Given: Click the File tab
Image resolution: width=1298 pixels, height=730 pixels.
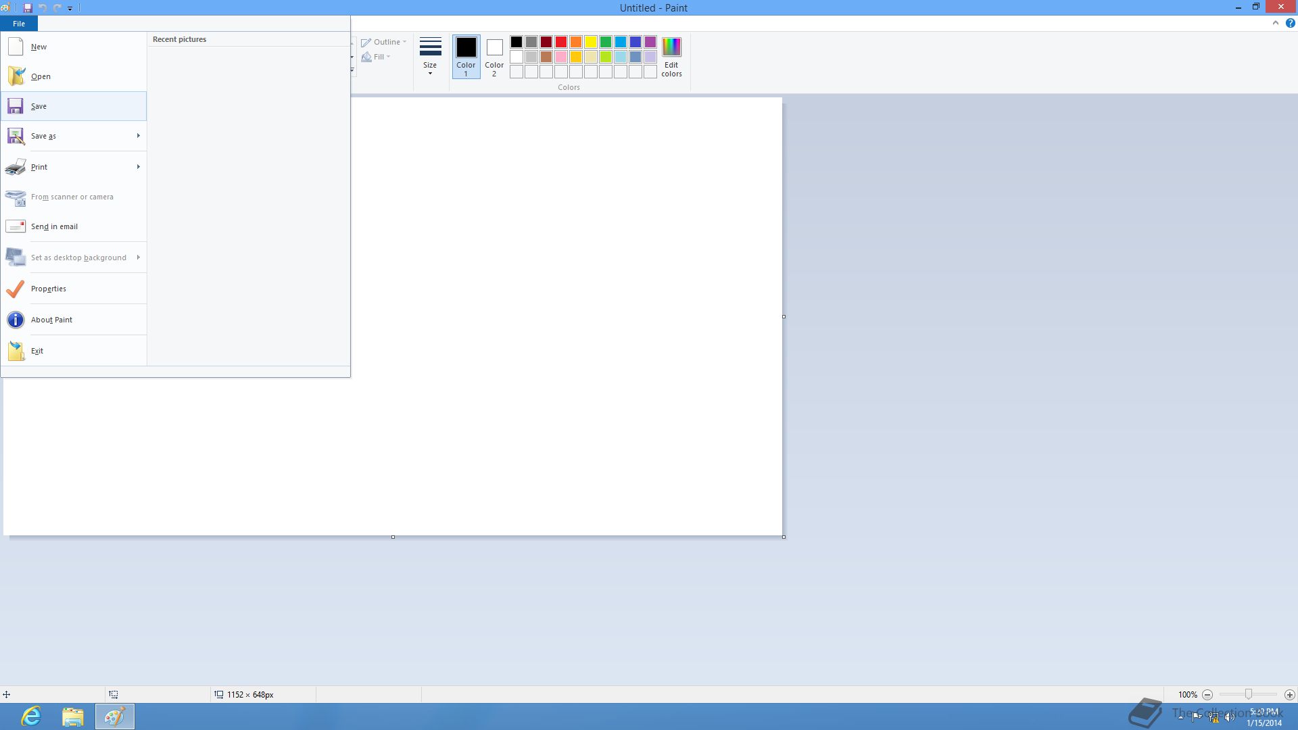Looking at the screenshot, I should [19, 24].
